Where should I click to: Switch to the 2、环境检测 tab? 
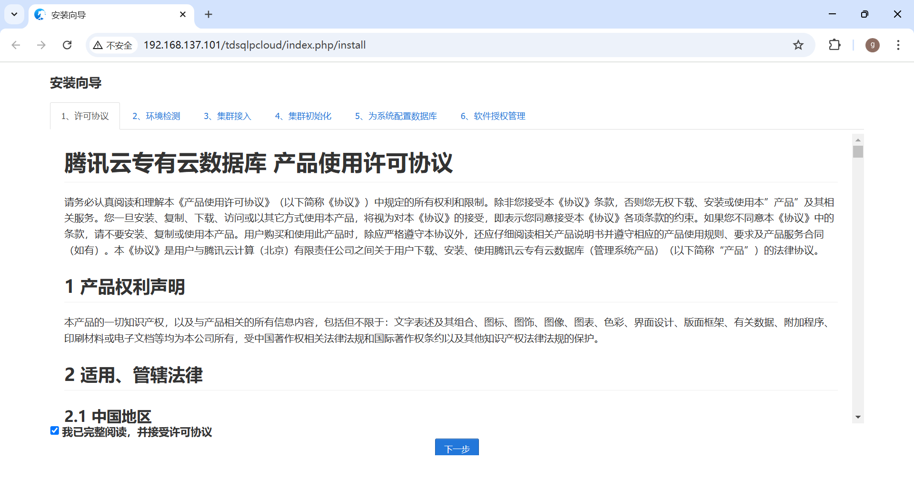[x=156, y=116]
